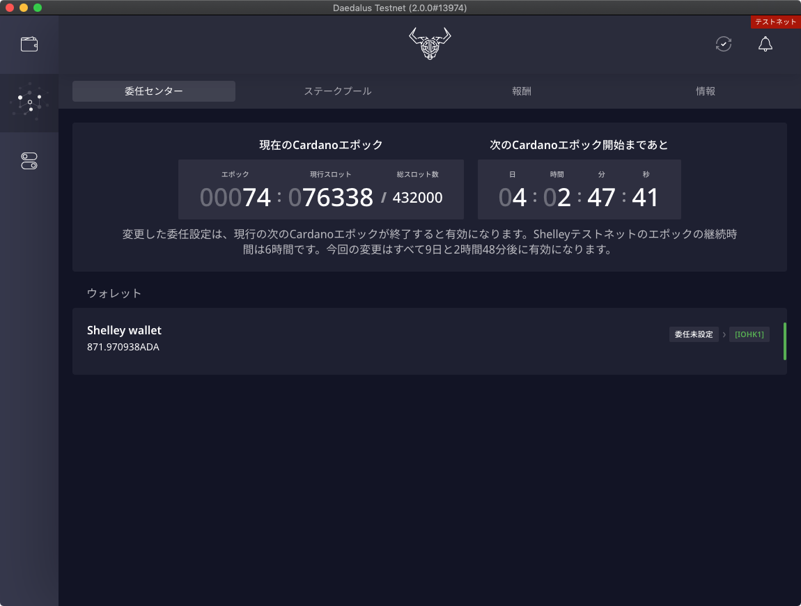801x606 pixels.
Task: Select the Shelley wallet row name
Action: [x=124, y=331]
